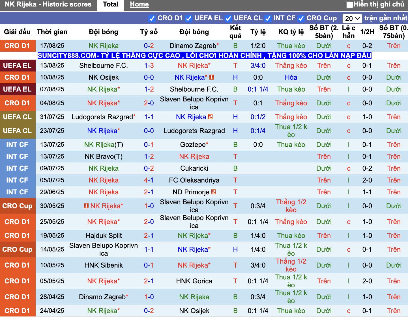Open the UEFA EL league label on 13/08/25
This screenshot has height=317, width=408.
pos(18,65)
